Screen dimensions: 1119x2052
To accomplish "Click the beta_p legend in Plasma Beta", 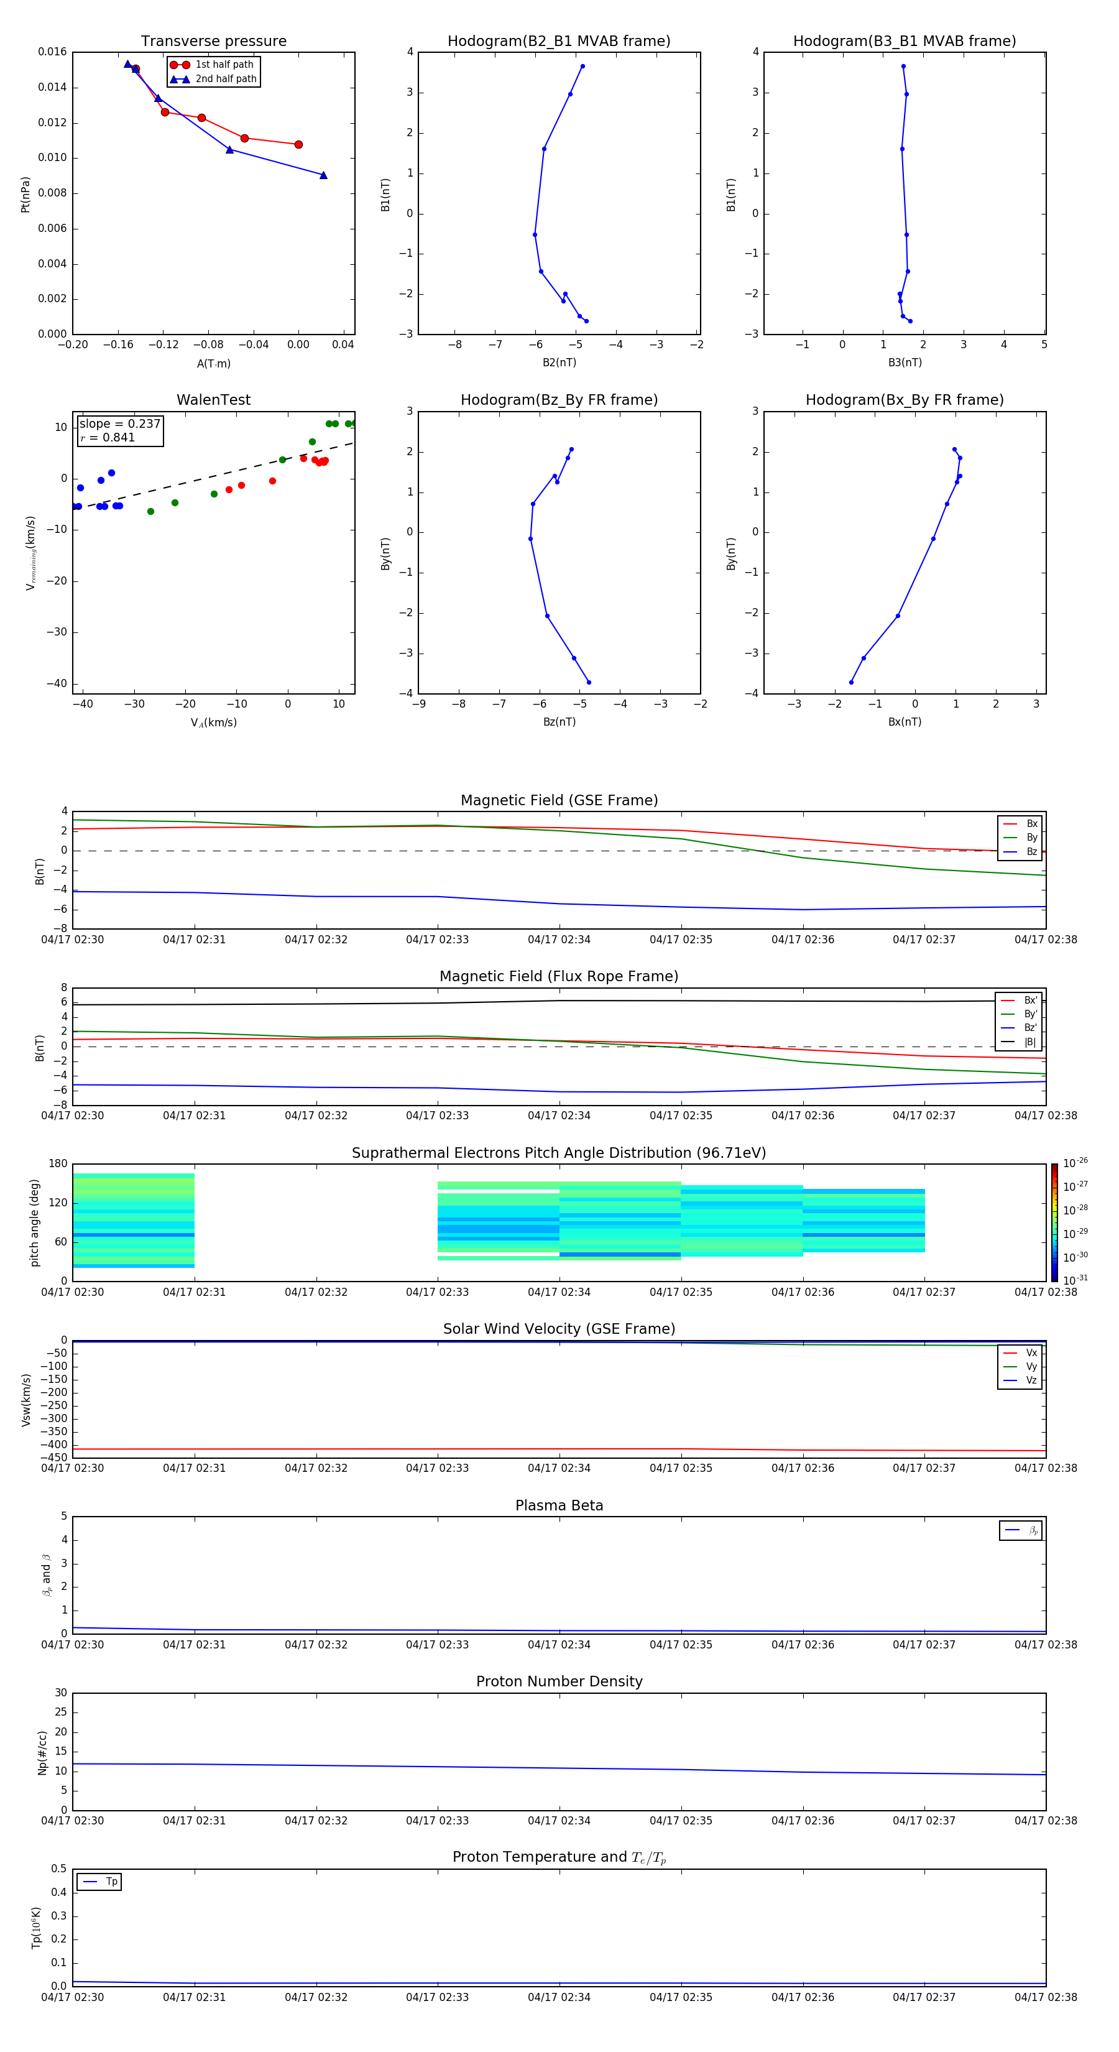I will (1021, 1530).
